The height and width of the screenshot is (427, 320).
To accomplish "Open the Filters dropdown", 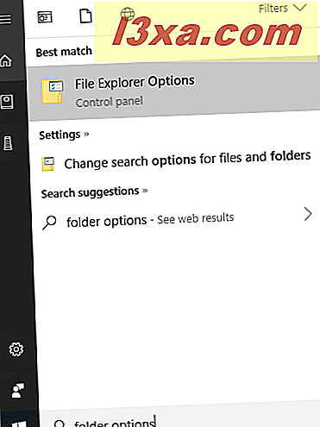I will coord(283,8).
